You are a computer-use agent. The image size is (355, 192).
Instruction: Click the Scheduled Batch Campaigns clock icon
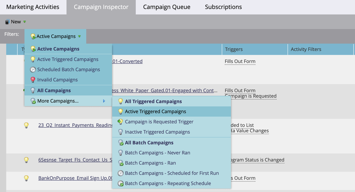pyautogui.click(x=33, y=70)
